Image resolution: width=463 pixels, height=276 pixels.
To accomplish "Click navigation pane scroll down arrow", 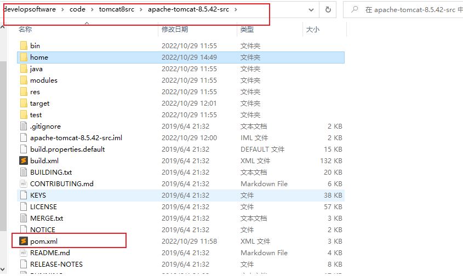I will click(x=3, y=269).
